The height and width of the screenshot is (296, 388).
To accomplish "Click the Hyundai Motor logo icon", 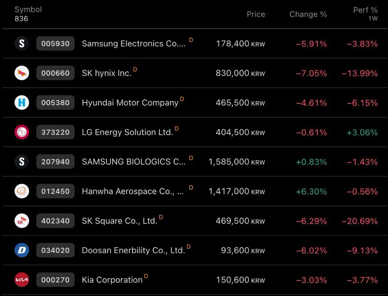I will pyautogui.click(x=22, y=103).
